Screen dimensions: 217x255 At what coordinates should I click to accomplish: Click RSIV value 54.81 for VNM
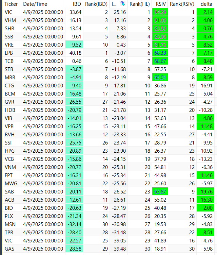click(x=160, y=167)
